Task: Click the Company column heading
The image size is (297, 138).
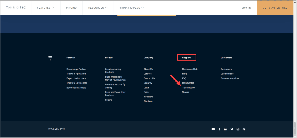Action: pyautogui.click(x=148, y=58)
